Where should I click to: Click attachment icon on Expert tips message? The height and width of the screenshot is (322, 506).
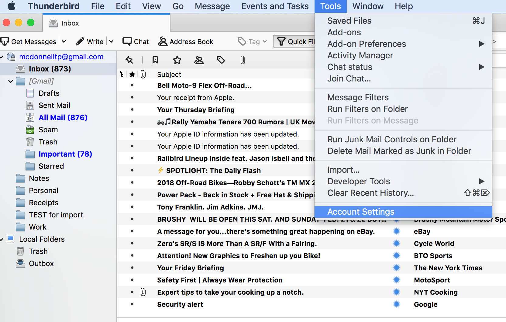pos(143,292)
